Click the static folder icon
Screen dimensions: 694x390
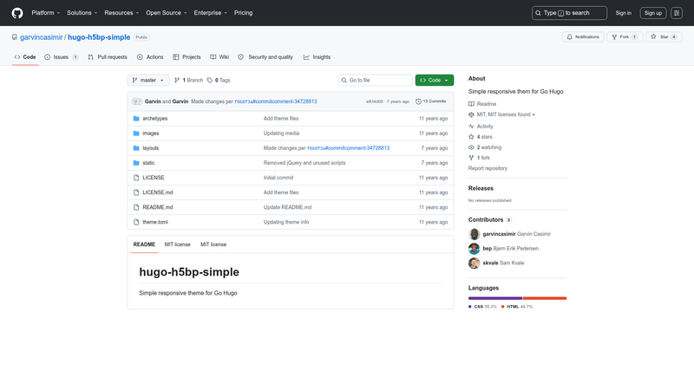click(x=136, y=163)
